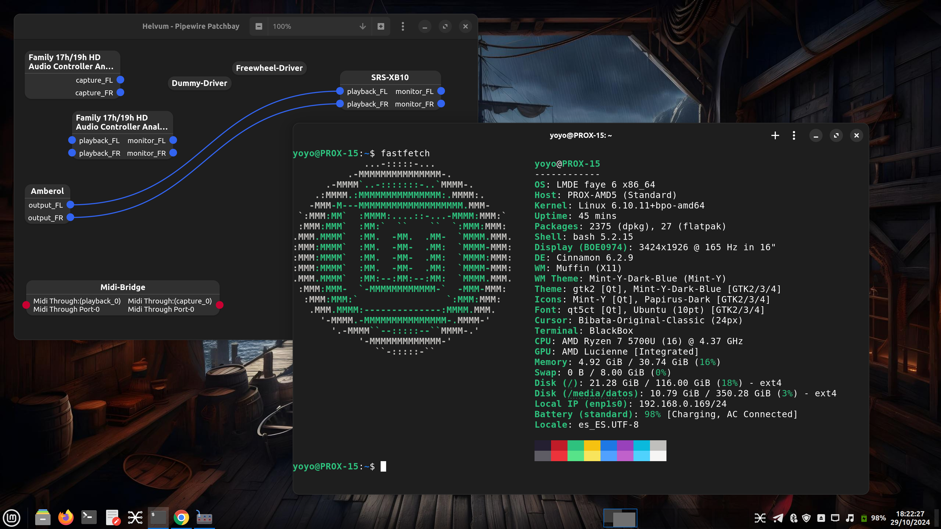
Task: Click the Telegram tray icon
Action: click(778, 518)
